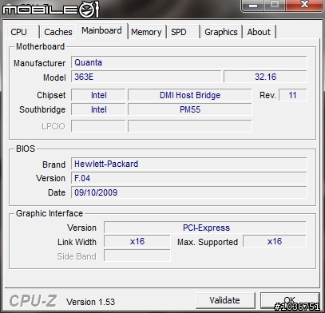This screenshot has height=313, width=325.
Task: Select the Chipset vendor field Intel
Action: 98,95
